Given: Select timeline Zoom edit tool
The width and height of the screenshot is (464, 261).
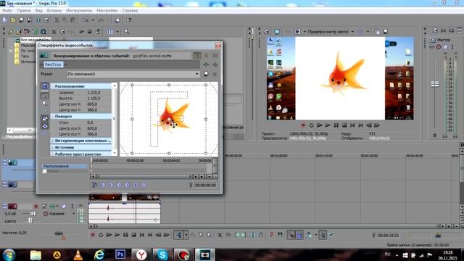Looking at the screenshot, I should tap(209, 235).
